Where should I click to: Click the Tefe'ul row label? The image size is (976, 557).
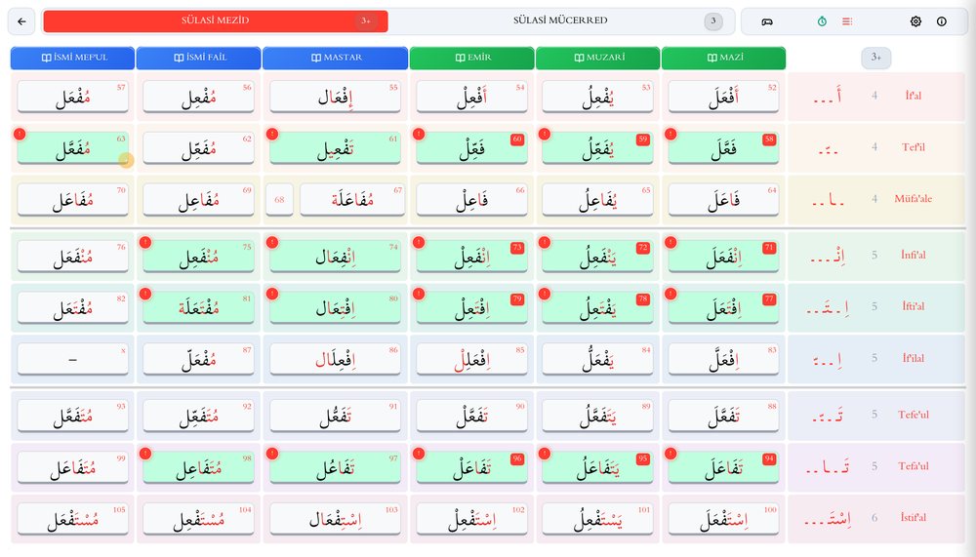pos(914,415)
